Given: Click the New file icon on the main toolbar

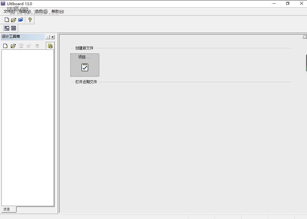Looking at the screenshot, I should 6,20.
